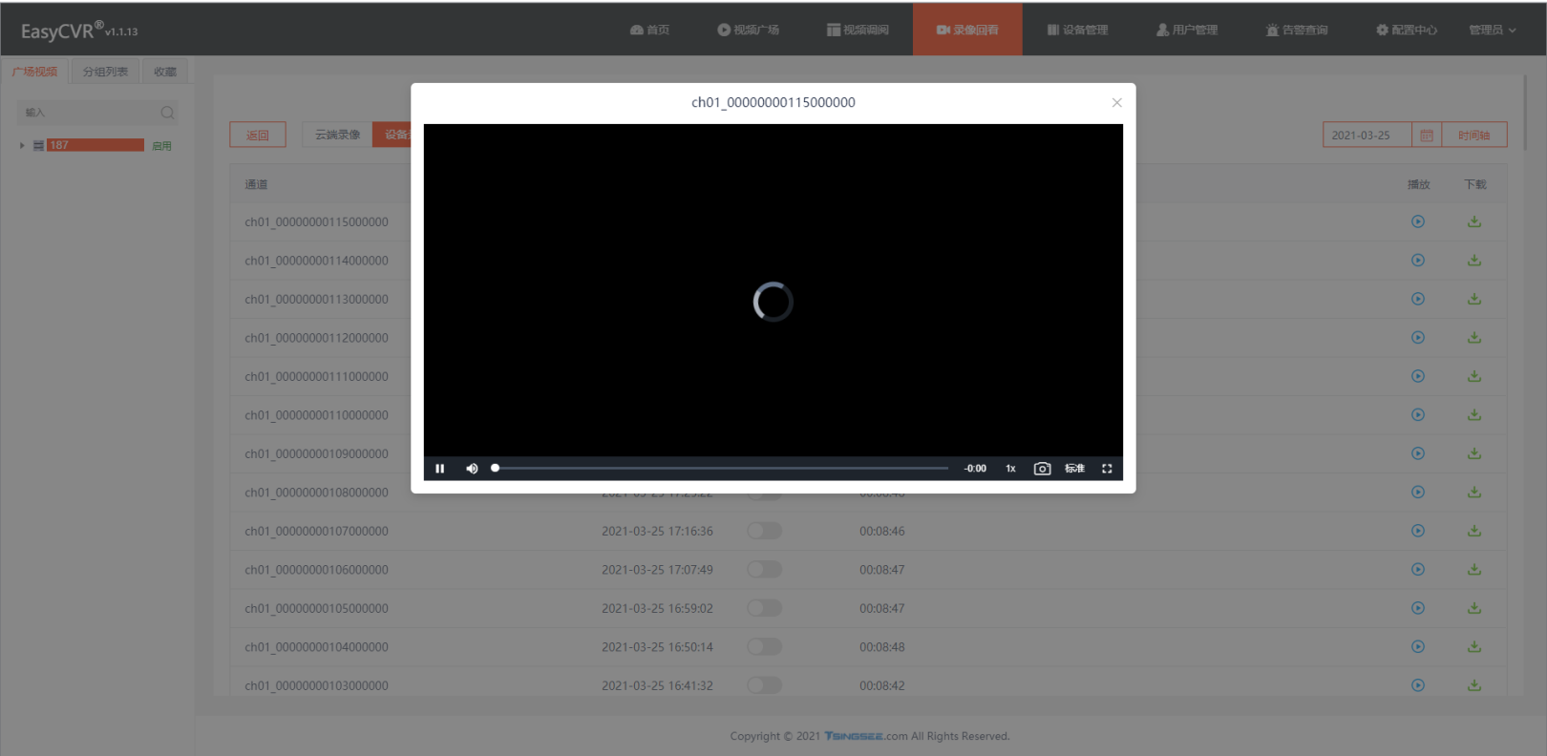Enter fullscreen in video player
The height and width of the screenshot is (756, 1547).
(1107, 469)
